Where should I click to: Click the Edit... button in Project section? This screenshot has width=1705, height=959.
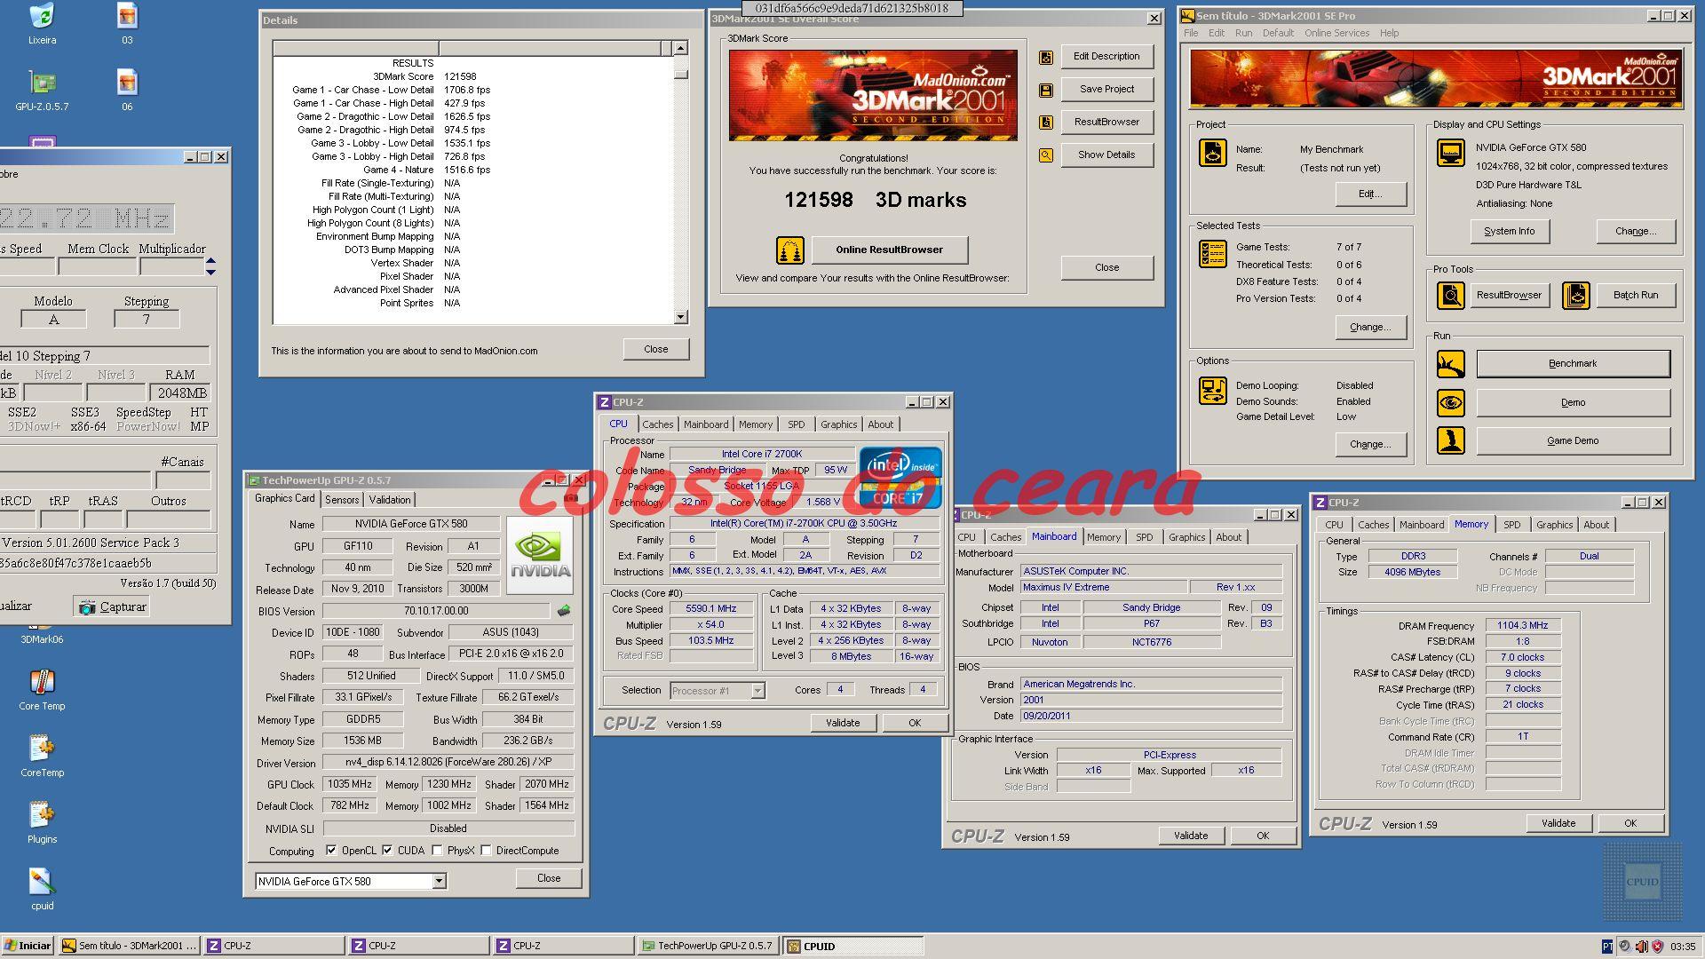coord(1370,194)
